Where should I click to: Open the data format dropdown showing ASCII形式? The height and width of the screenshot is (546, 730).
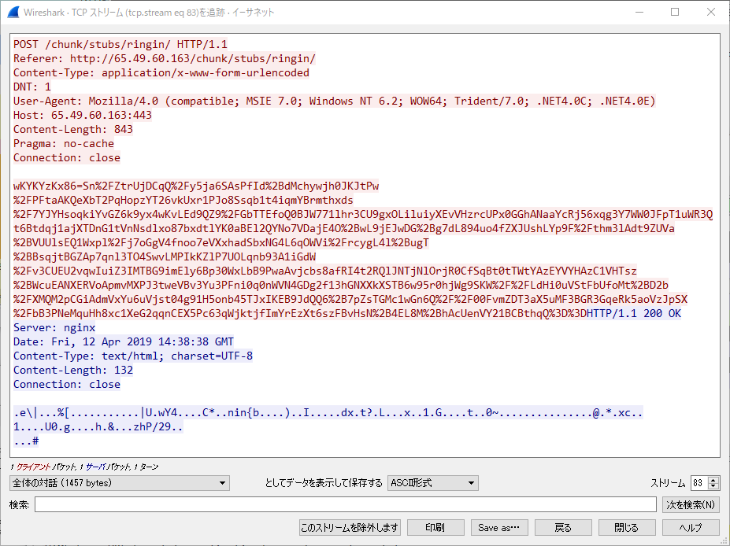coord(433,483)
